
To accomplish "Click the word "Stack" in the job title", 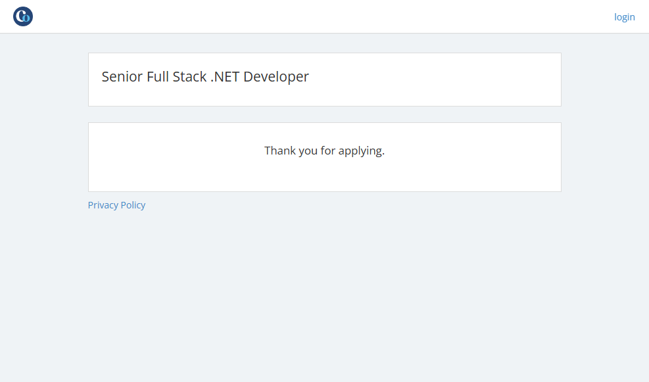I will point(189,77).
